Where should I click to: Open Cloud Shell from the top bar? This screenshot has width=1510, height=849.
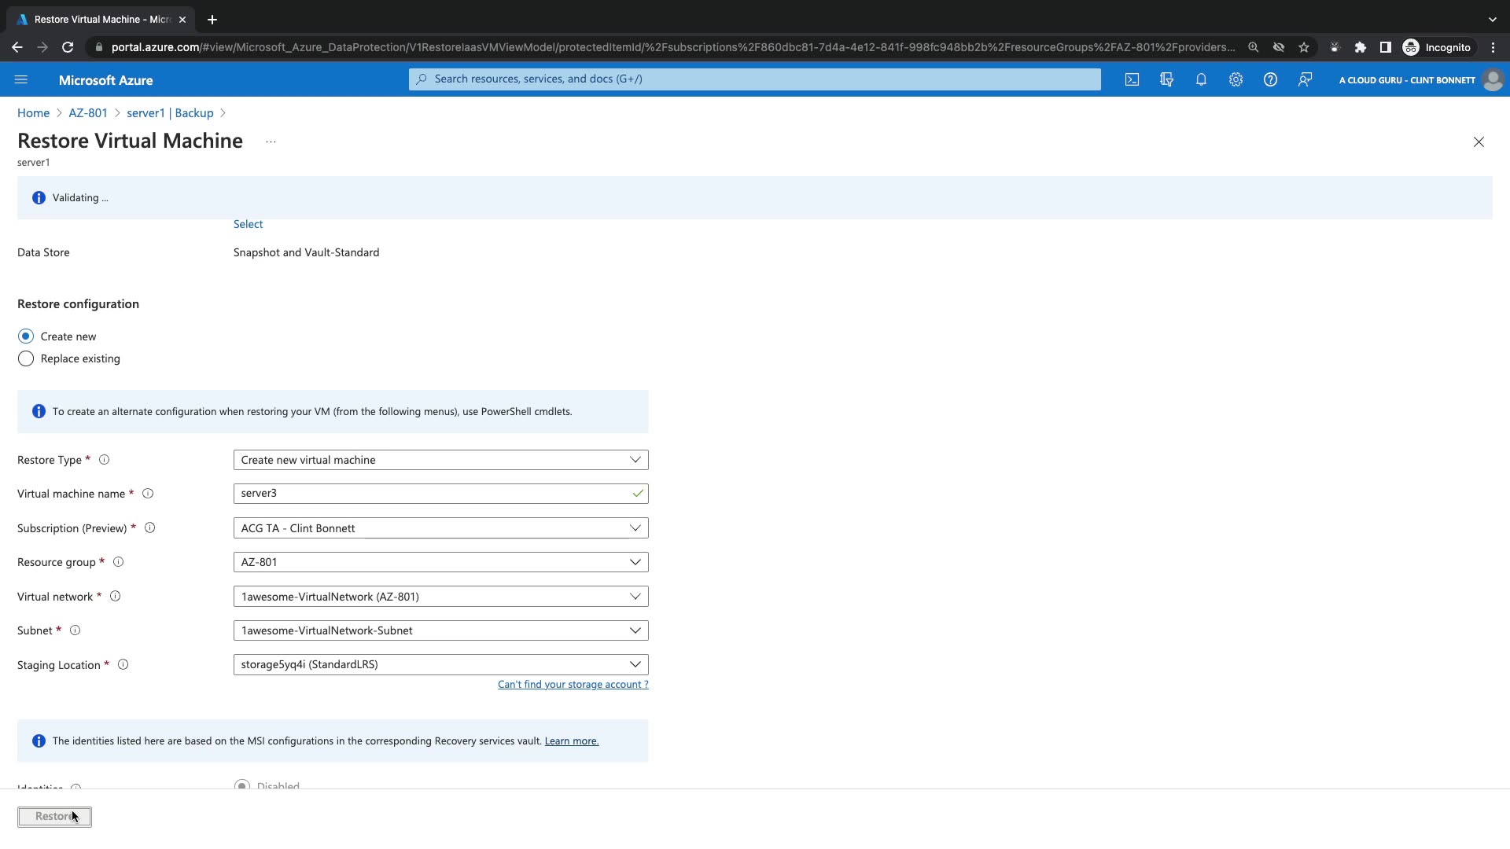(1132, 79)
